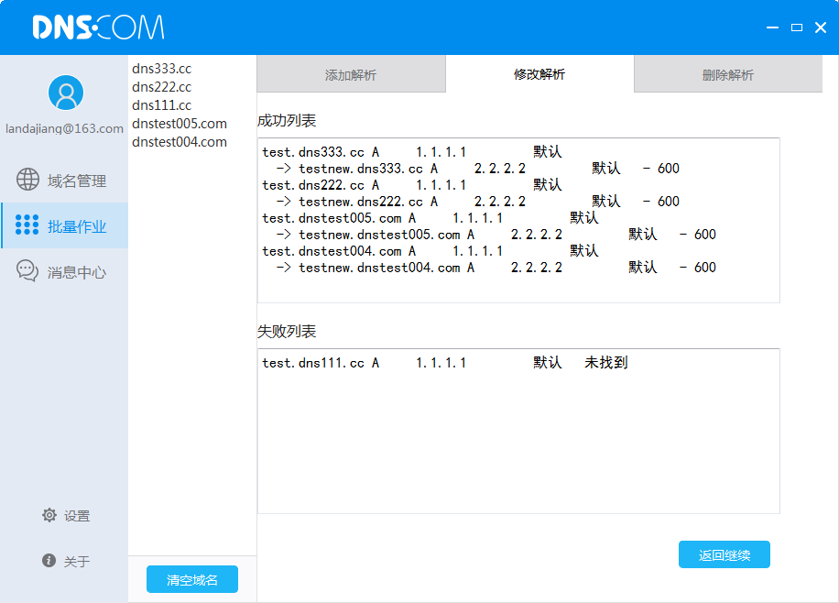This screenshot has width=839, height=603.
Task: Click the user avatar icon
Action: [65, 93]
